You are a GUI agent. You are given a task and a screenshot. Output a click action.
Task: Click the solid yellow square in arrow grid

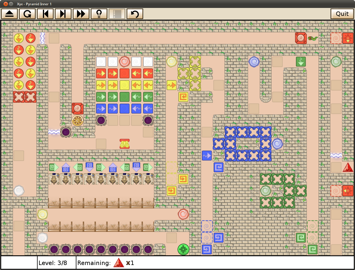coord(125,85)
